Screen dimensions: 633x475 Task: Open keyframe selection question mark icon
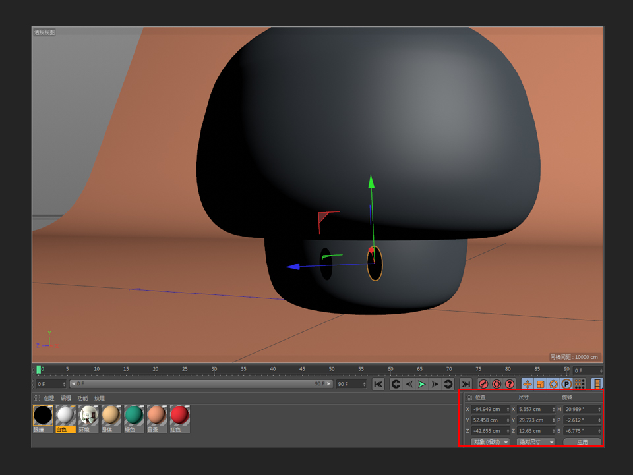[510, 384]
